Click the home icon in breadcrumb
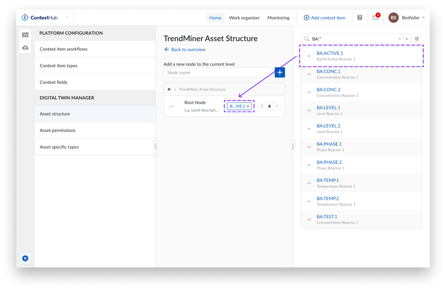This screenshot has height=290, width=446. pos(169,89)
